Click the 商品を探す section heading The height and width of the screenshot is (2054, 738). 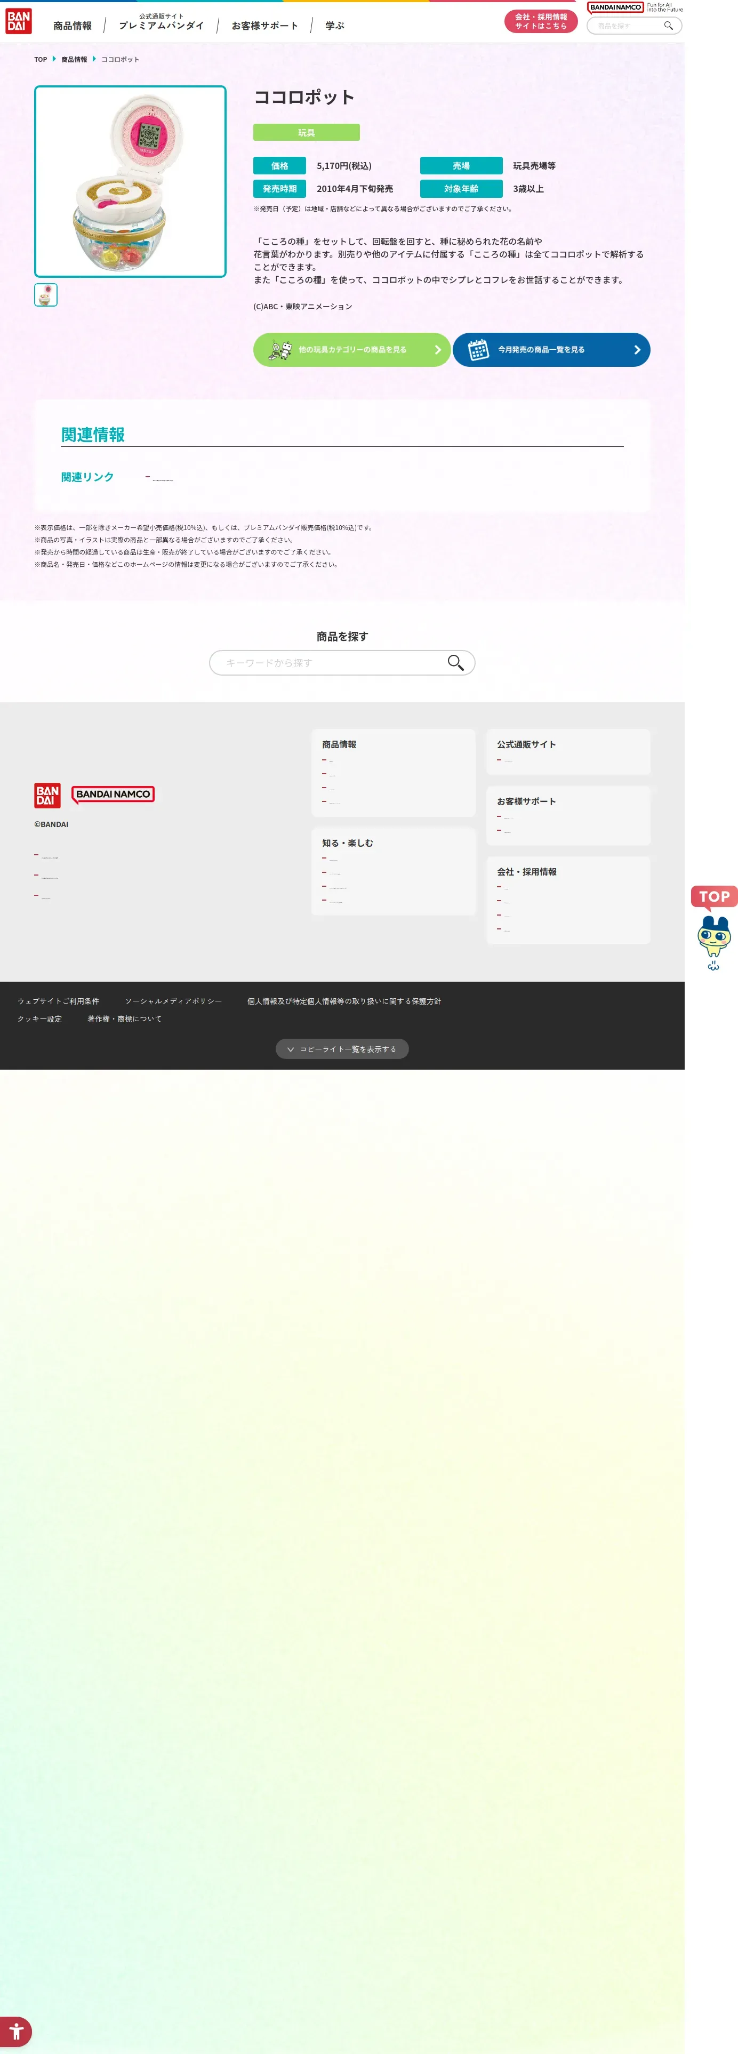[x=342, y=636]
